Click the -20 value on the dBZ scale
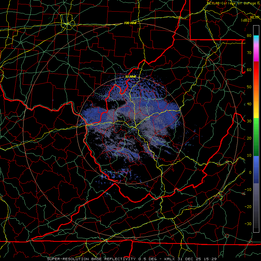The height and width of the screenshot is (261, 261). (248, 206)
